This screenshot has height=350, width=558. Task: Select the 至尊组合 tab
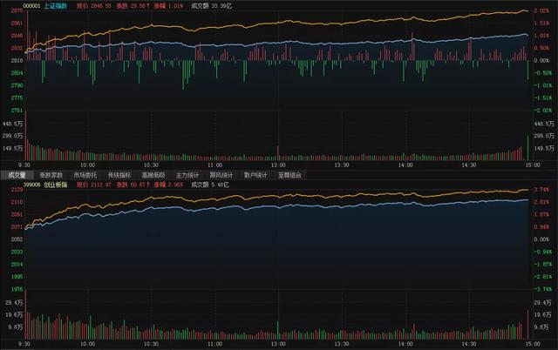[289, 175]
